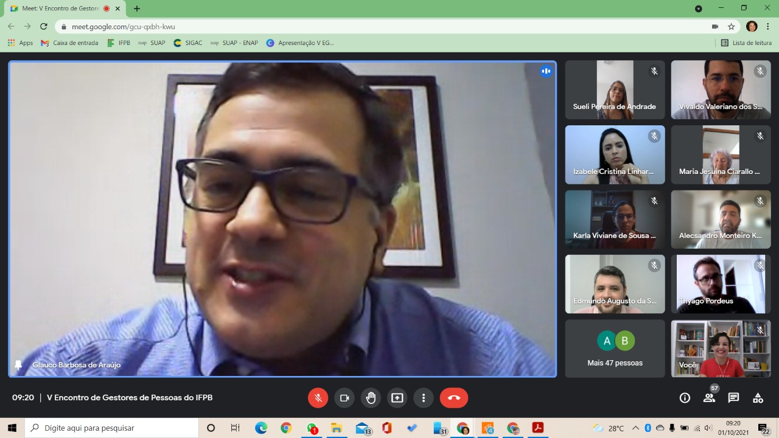
Task: Open the activities icon
Action: [758, 398]
